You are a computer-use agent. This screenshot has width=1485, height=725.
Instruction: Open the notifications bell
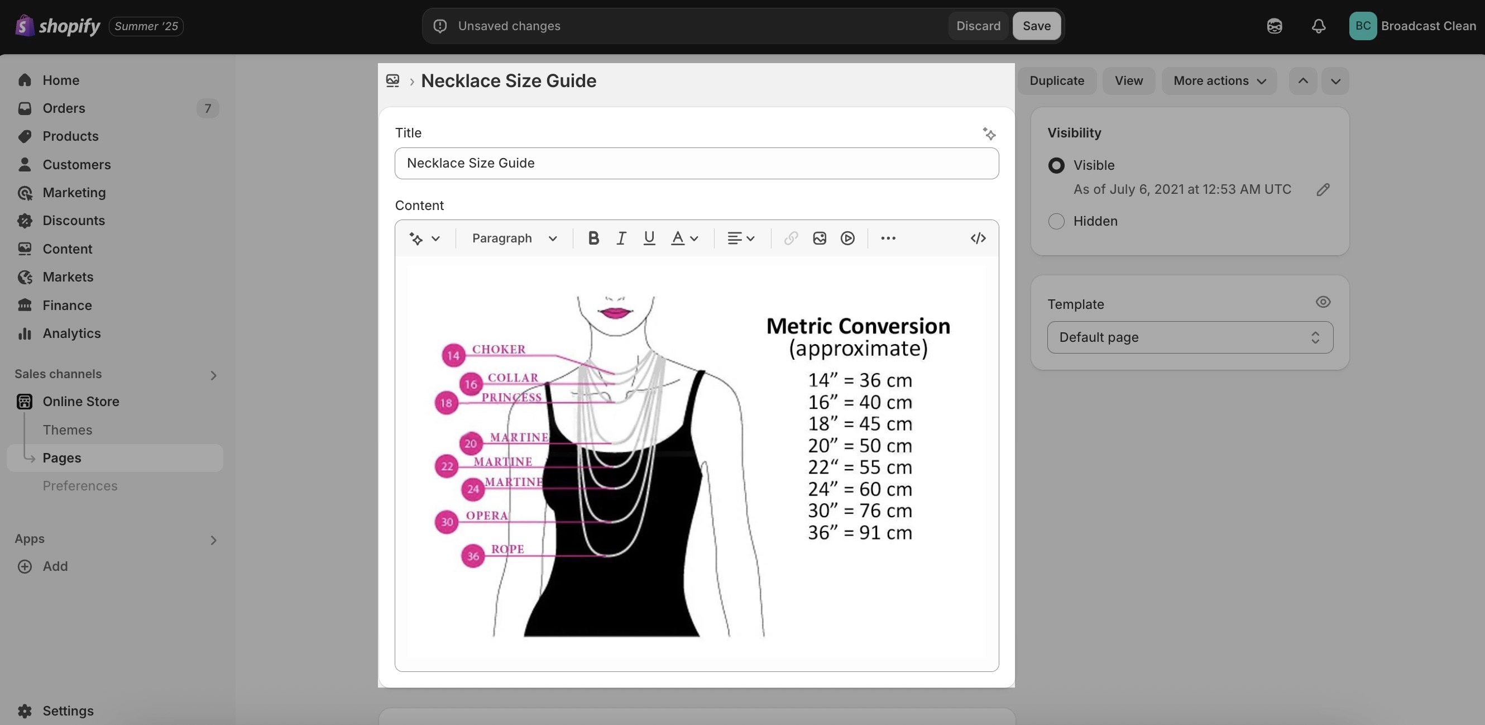[1319, 26]
